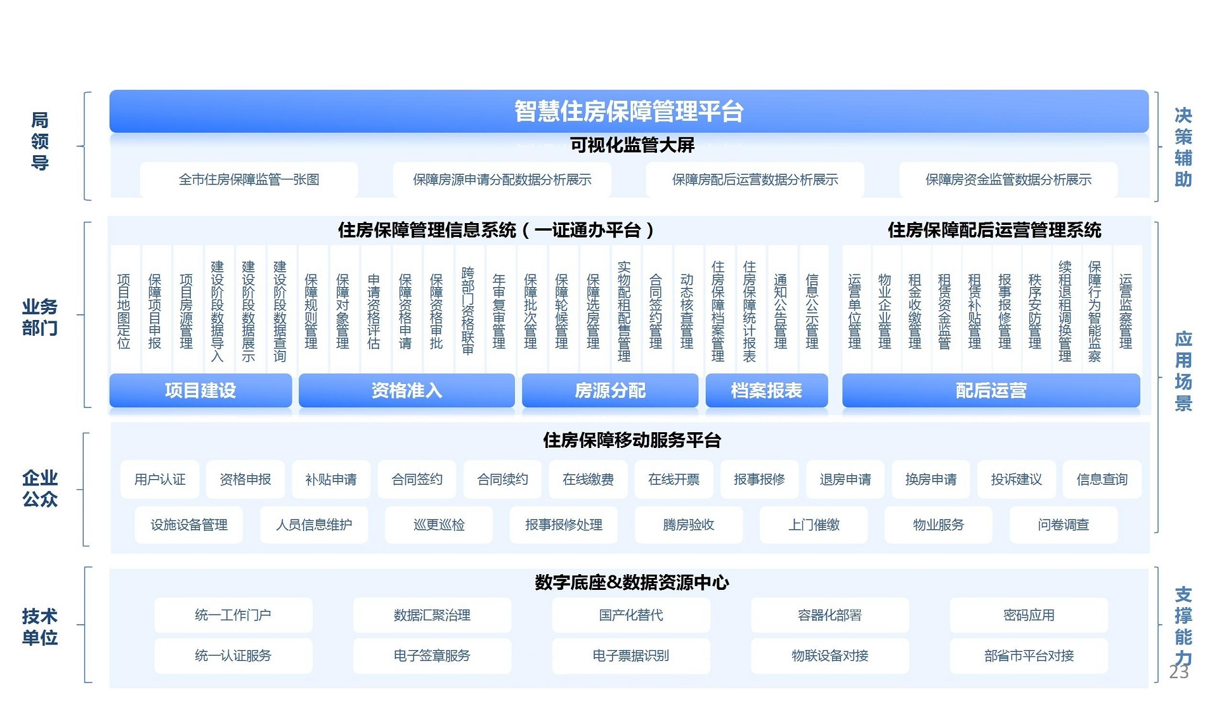Click the 档案报表 category bar
Viewport: 1224px width, 704px height.
click(766, 390)
